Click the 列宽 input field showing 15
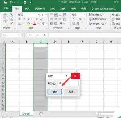 [x=68, y=83]
